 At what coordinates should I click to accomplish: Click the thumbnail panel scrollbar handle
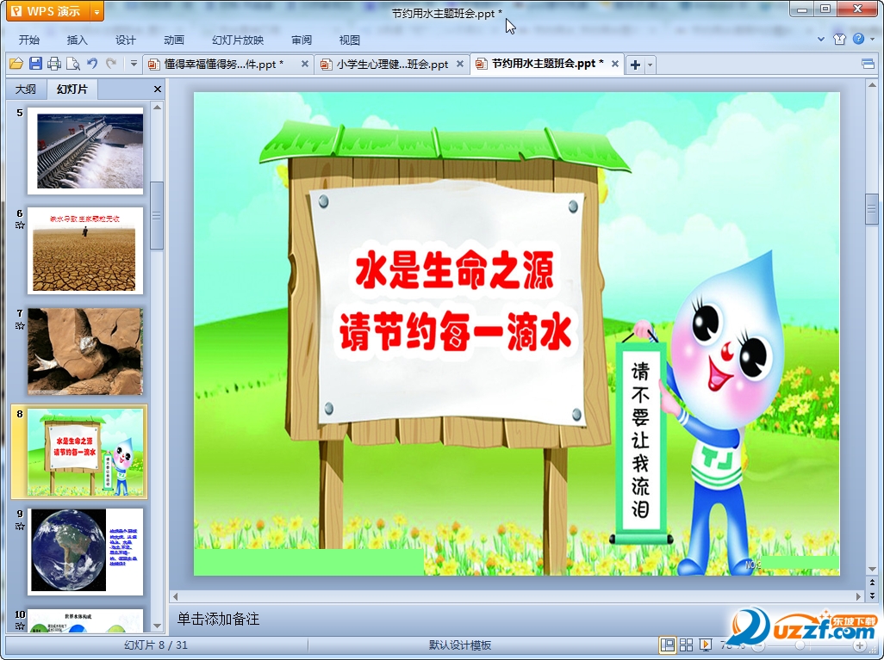point(158,215)
